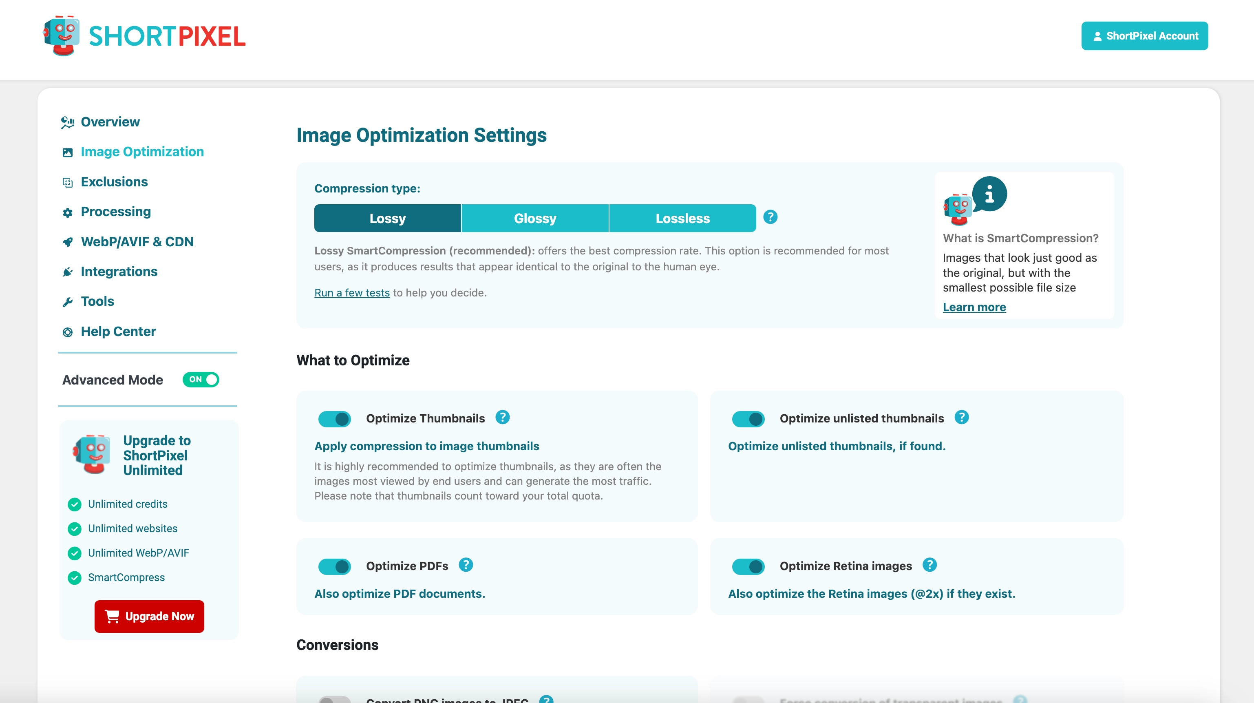Image resolution: width=1254 pixels, height=703 pixels.
Task: Click the Unlimited credits text
Action: point(128,504)
